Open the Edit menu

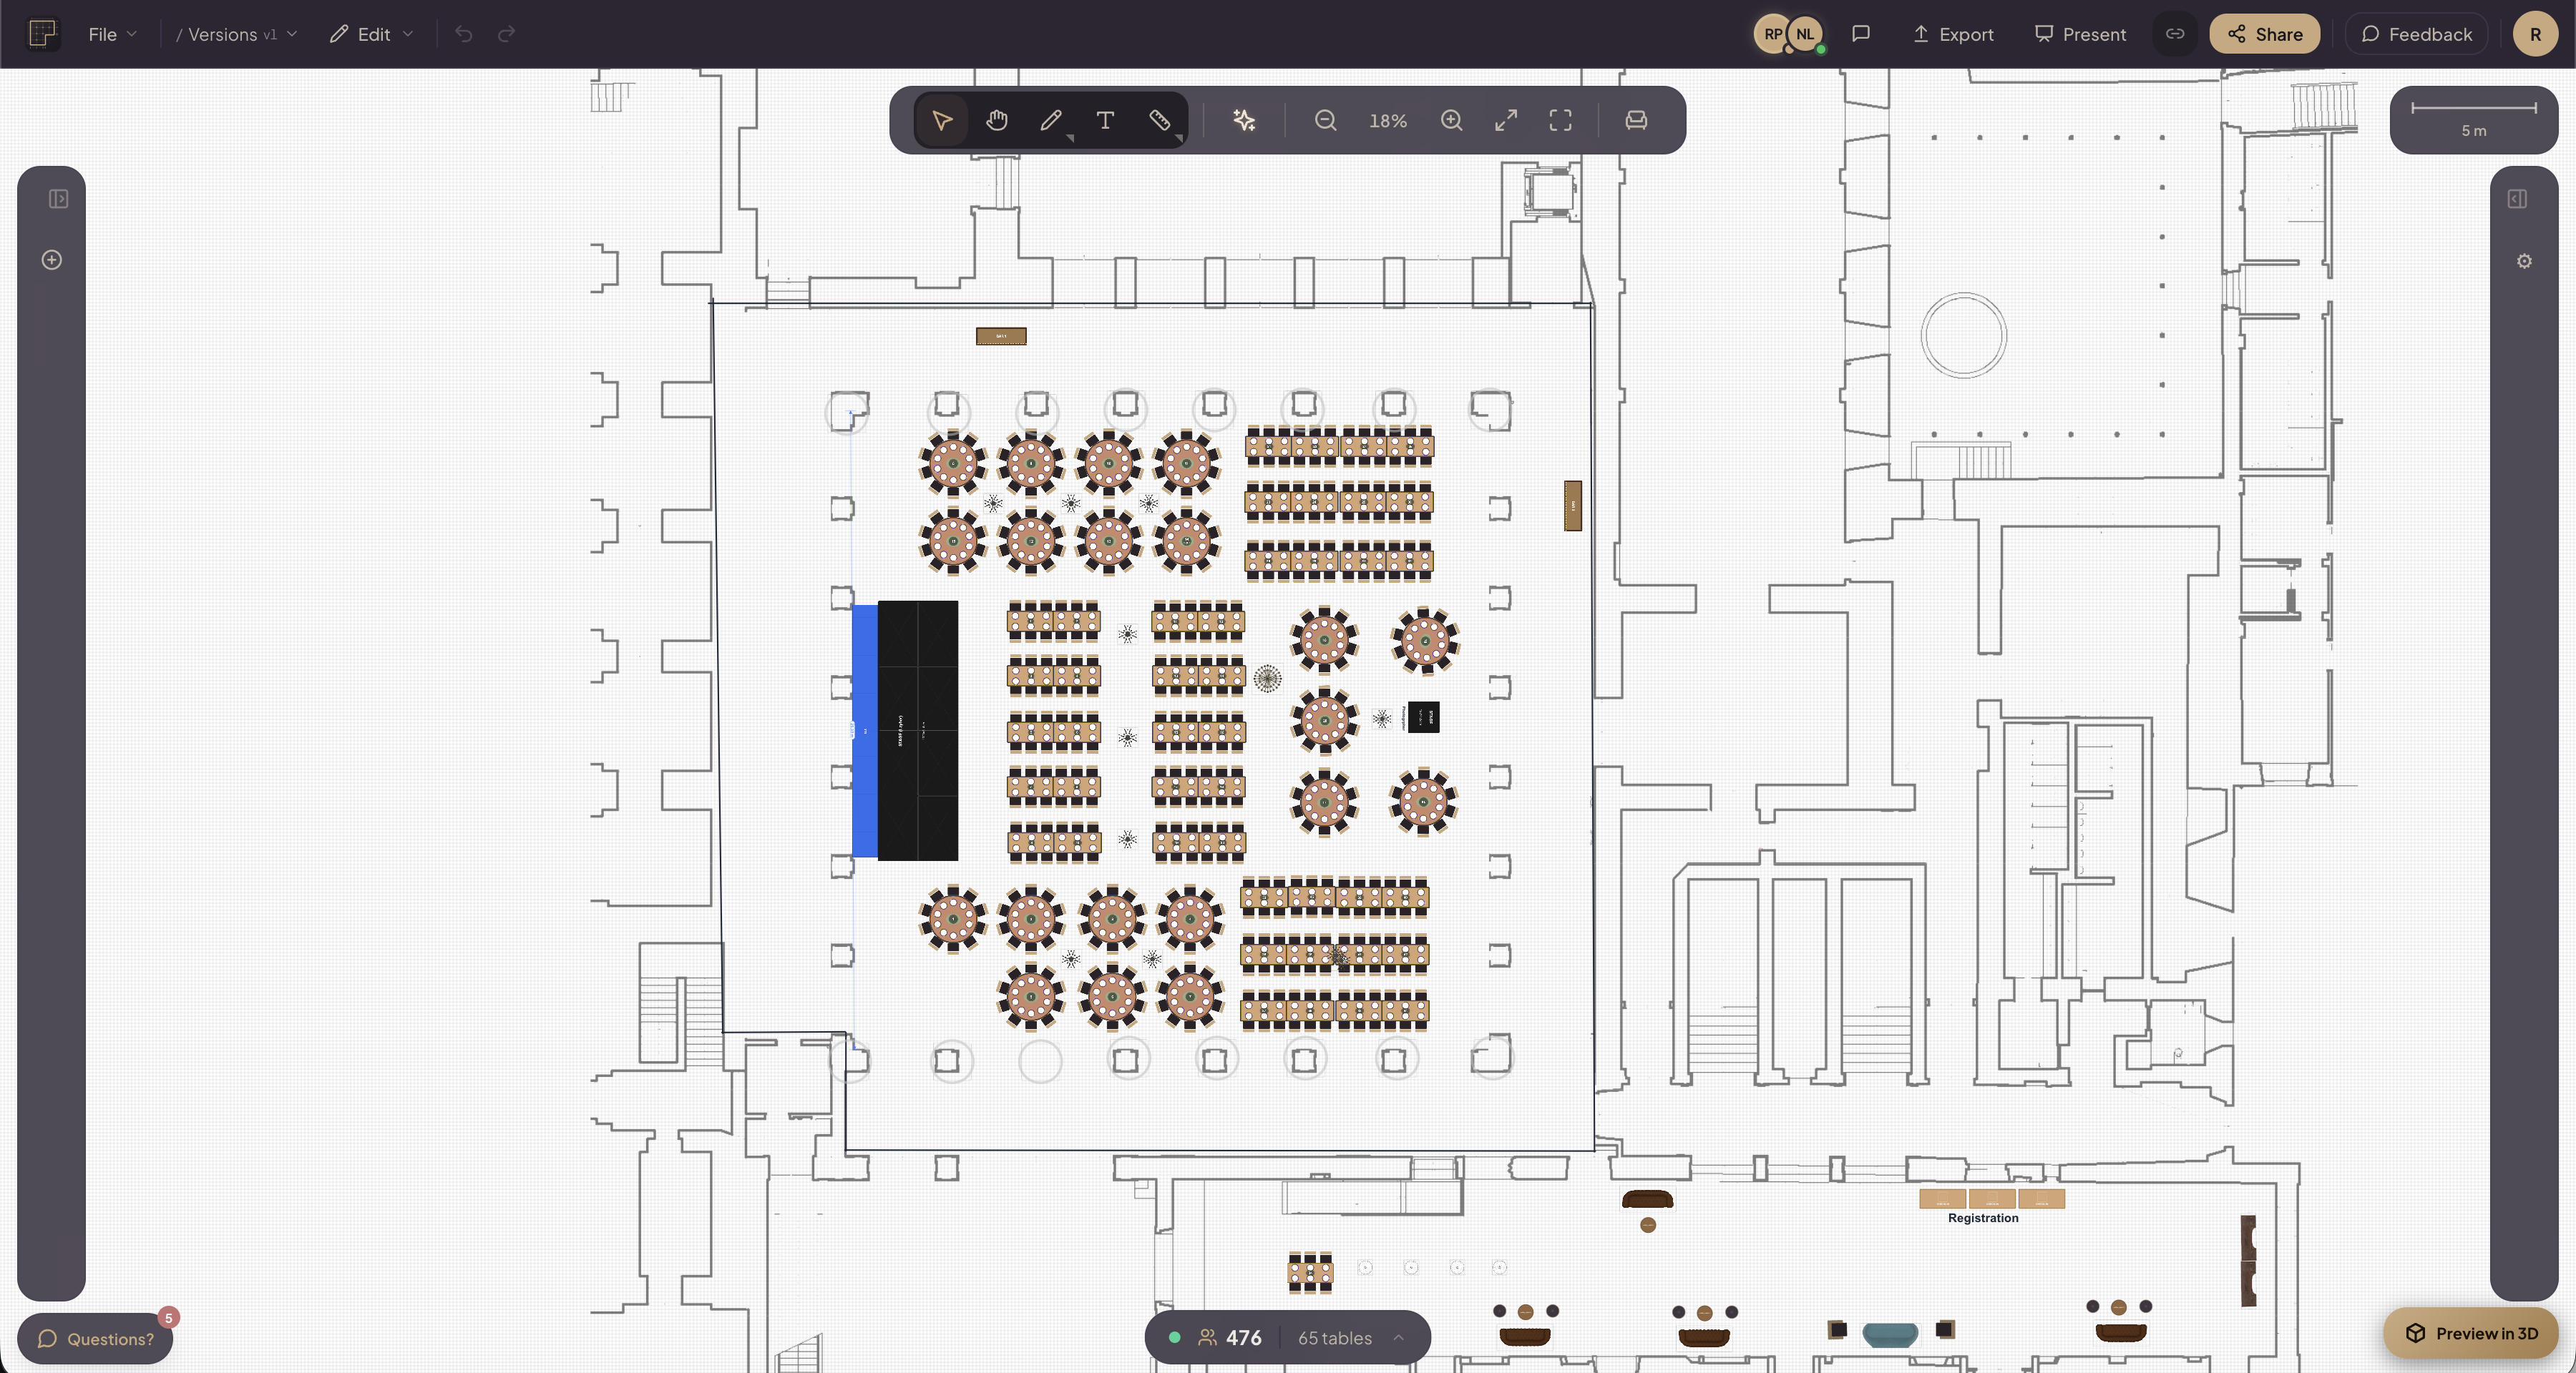click(x=370, y=33)
